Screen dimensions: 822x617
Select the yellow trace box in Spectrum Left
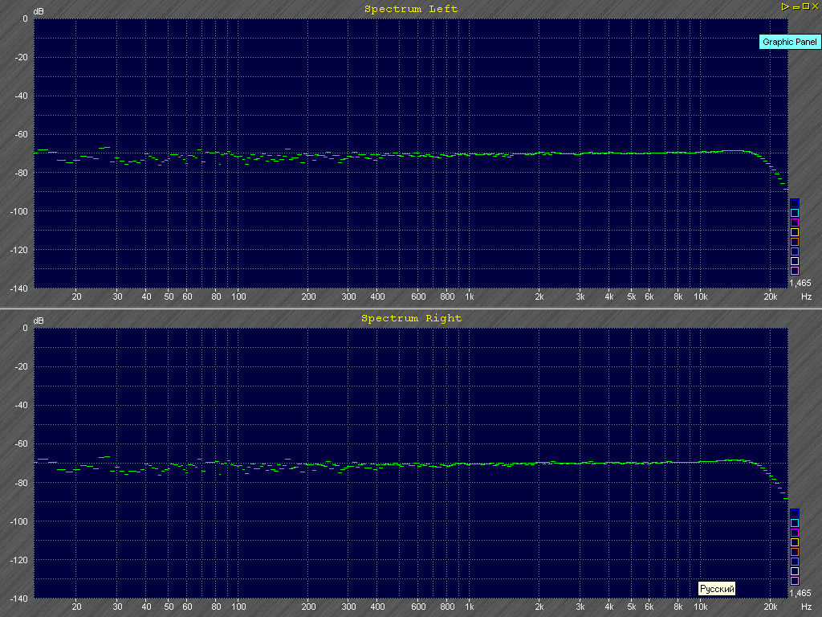(795, 232)
